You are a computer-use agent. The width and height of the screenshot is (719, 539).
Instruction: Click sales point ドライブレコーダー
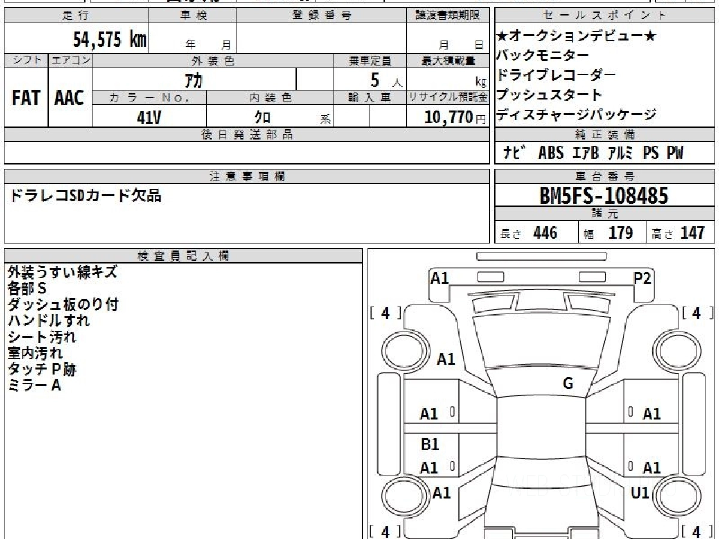(556, 75)
